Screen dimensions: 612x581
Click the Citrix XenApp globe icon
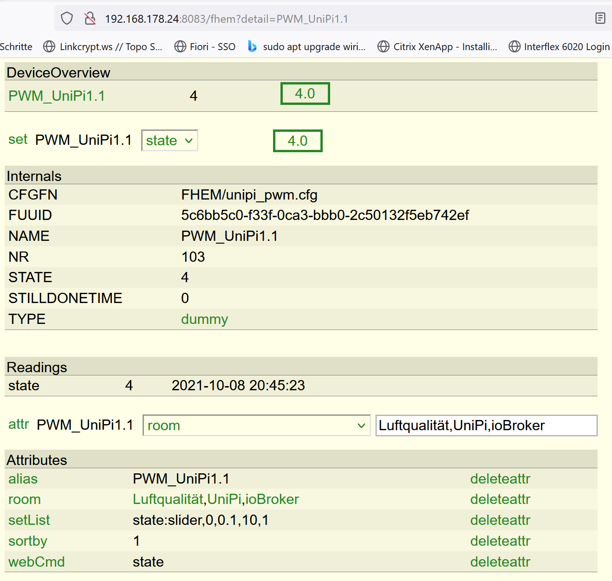[384, 46]
